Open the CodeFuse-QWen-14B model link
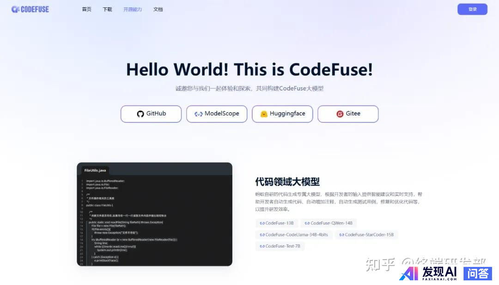The height and width of the screenshot is (285, 499). coord(329,223)
